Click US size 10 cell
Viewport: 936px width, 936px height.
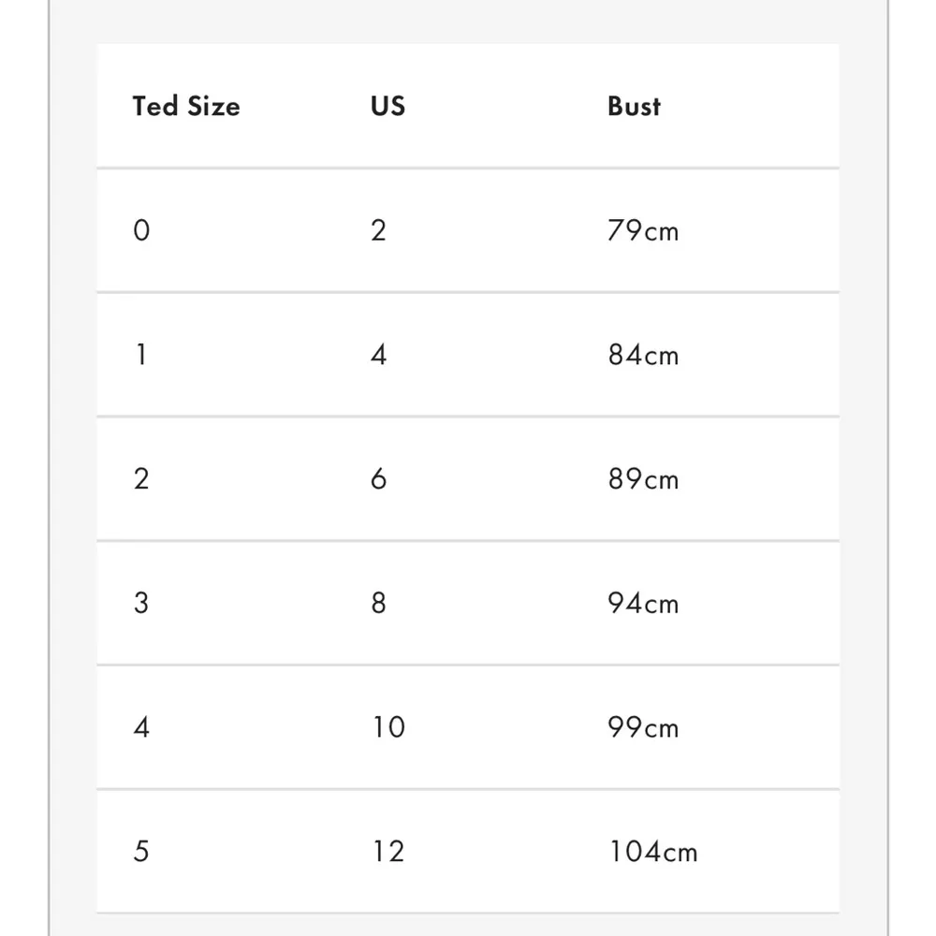point(388,727)
